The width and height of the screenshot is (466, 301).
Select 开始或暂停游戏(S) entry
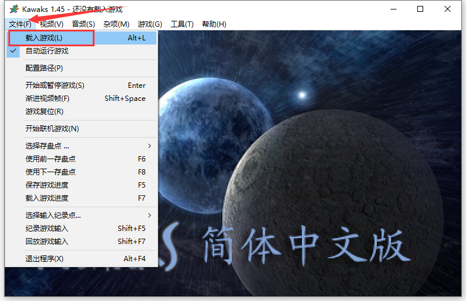coord(55,85)
